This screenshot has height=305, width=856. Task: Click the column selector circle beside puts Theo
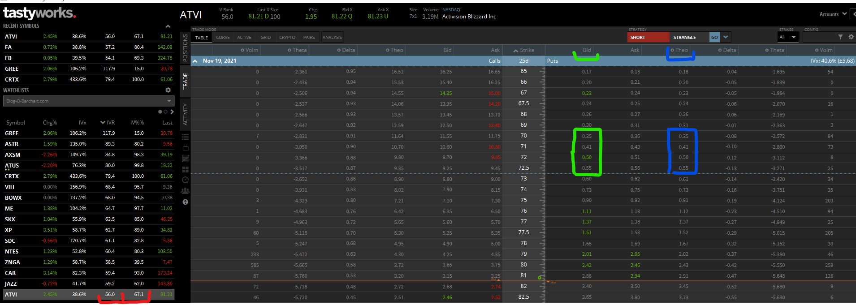672,50
